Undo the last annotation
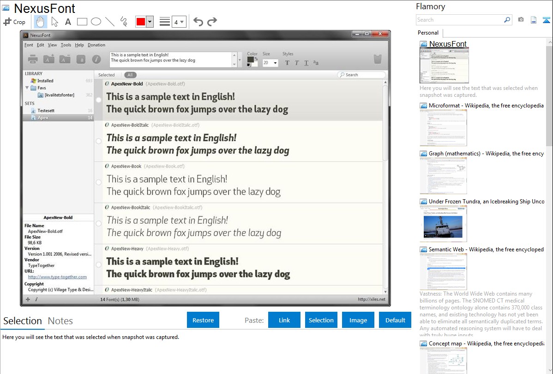 (x=198, y=22)
